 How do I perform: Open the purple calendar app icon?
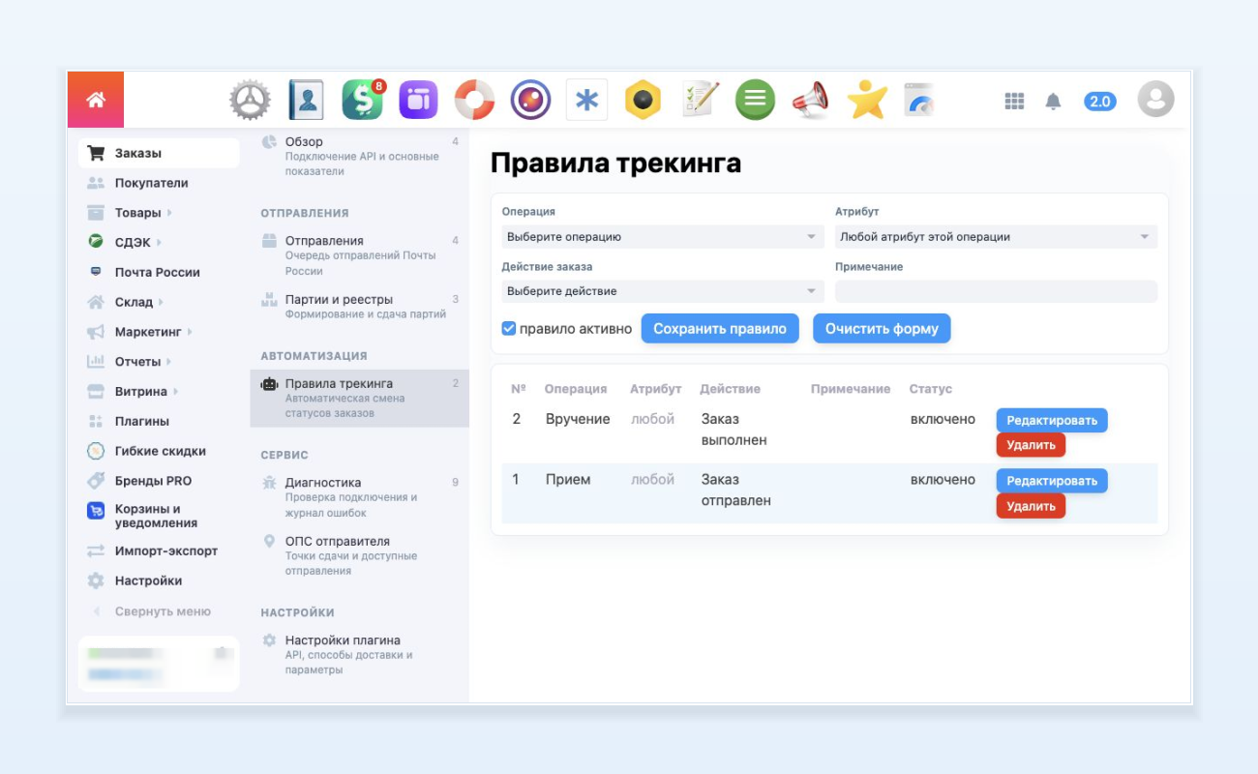tap(418, 100)
